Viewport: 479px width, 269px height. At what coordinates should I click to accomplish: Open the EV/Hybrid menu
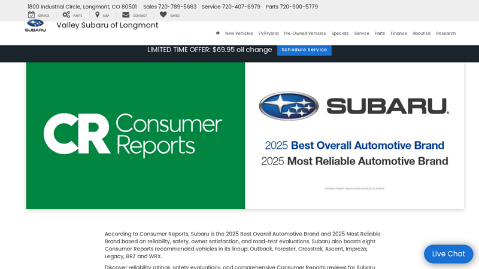[268, 33]
